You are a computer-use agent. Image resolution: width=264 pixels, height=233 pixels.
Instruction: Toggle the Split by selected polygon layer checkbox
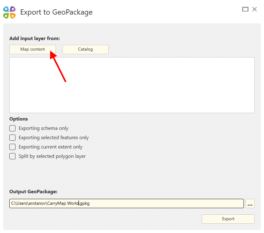pos(12,156)
